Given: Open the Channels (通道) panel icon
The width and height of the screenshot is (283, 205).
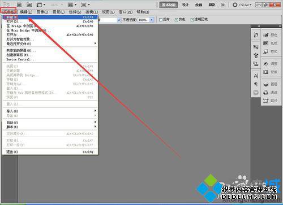Looking at the screenshot, I should coord(266,93).
